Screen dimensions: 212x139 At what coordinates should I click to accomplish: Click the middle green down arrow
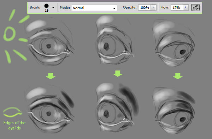[118, 74]
